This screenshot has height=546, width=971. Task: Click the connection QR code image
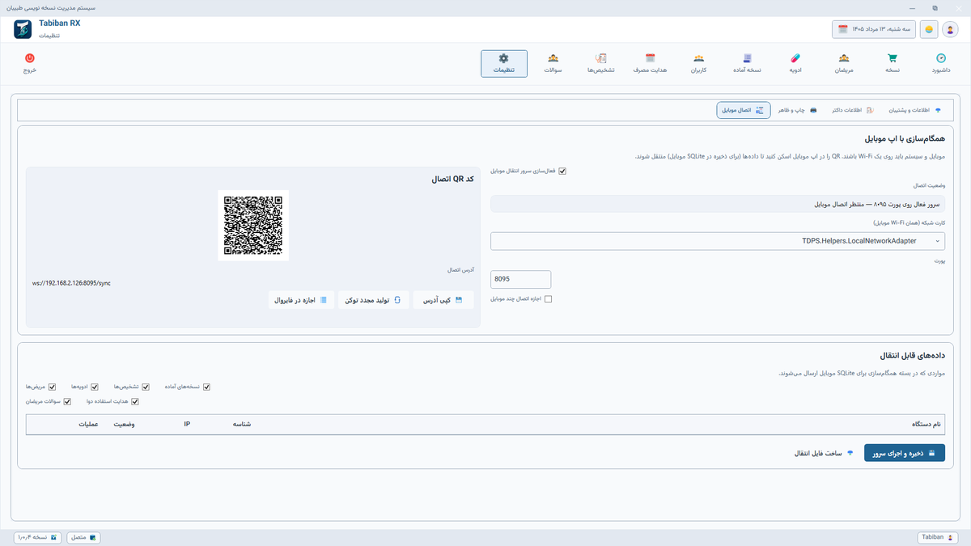pos(253,226)
